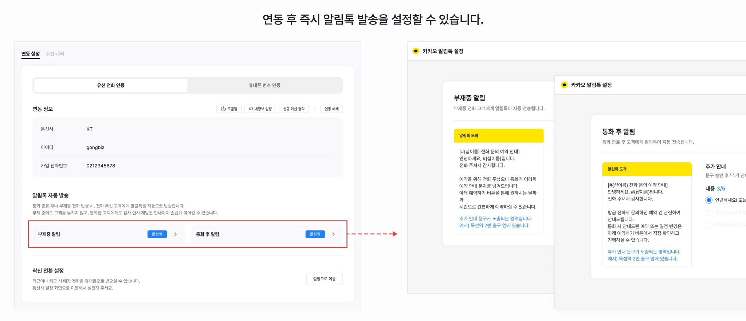The height and width of the screenshot is (321, 746).
Task: Click blue 추가 안내 문구 text in 통화 후 알림 window
Action: coord(644,255)
